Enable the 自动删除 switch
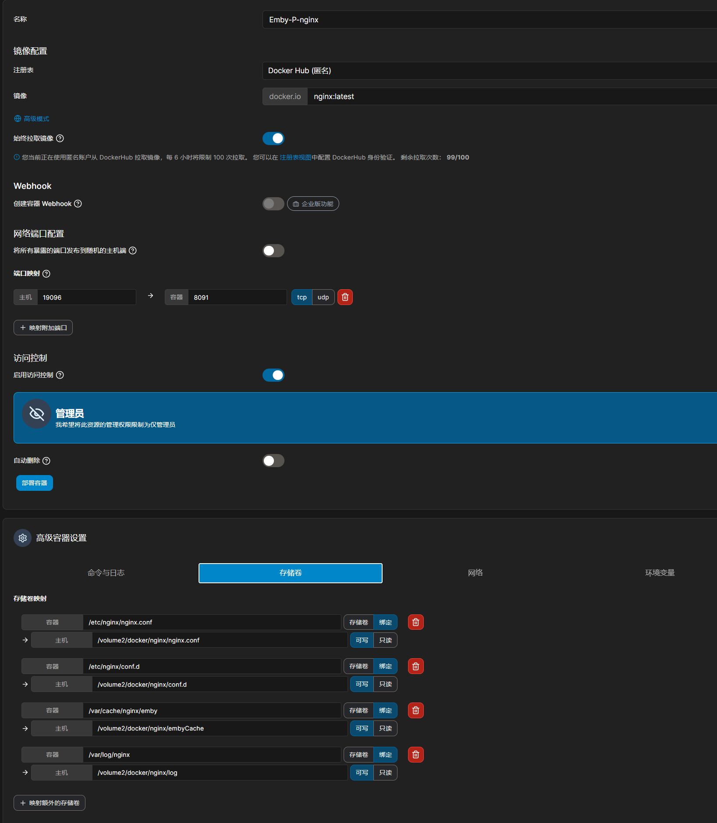 pos(273,461)
